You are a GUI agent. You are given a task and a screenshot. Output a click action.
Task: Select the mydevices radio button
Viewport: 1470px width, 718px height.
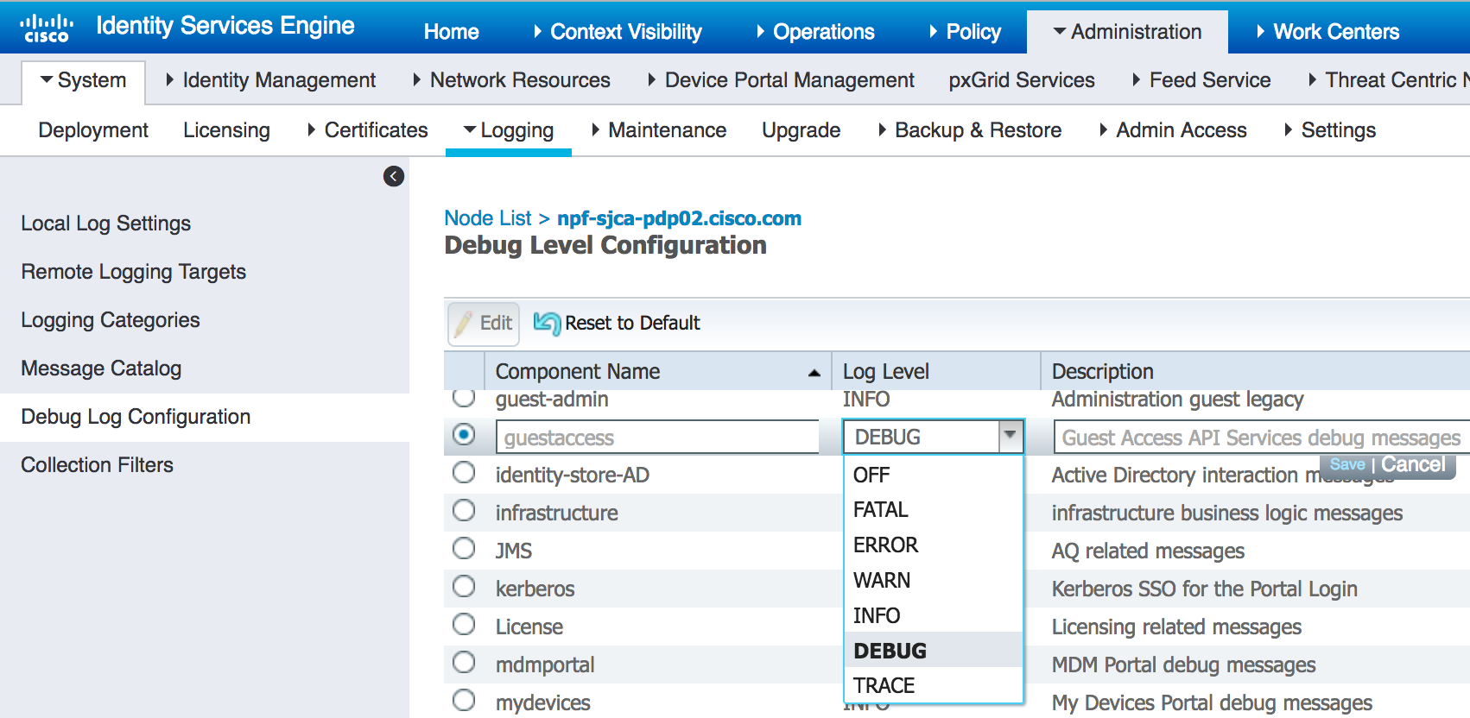(464, 700)
